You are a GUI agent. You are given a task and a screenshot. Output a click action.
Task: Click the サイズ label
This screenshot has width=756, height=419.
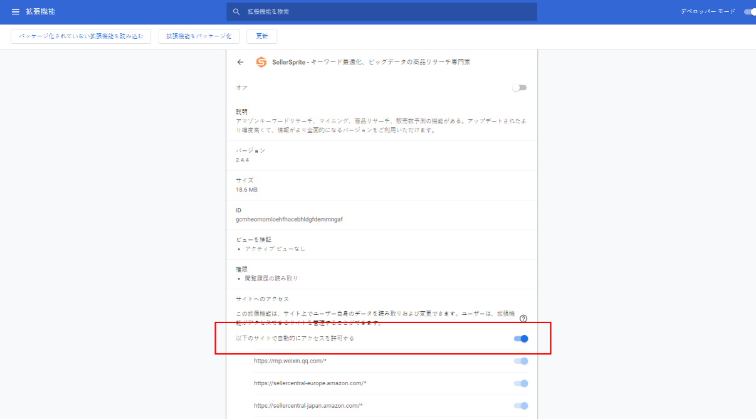pos(244,180)
